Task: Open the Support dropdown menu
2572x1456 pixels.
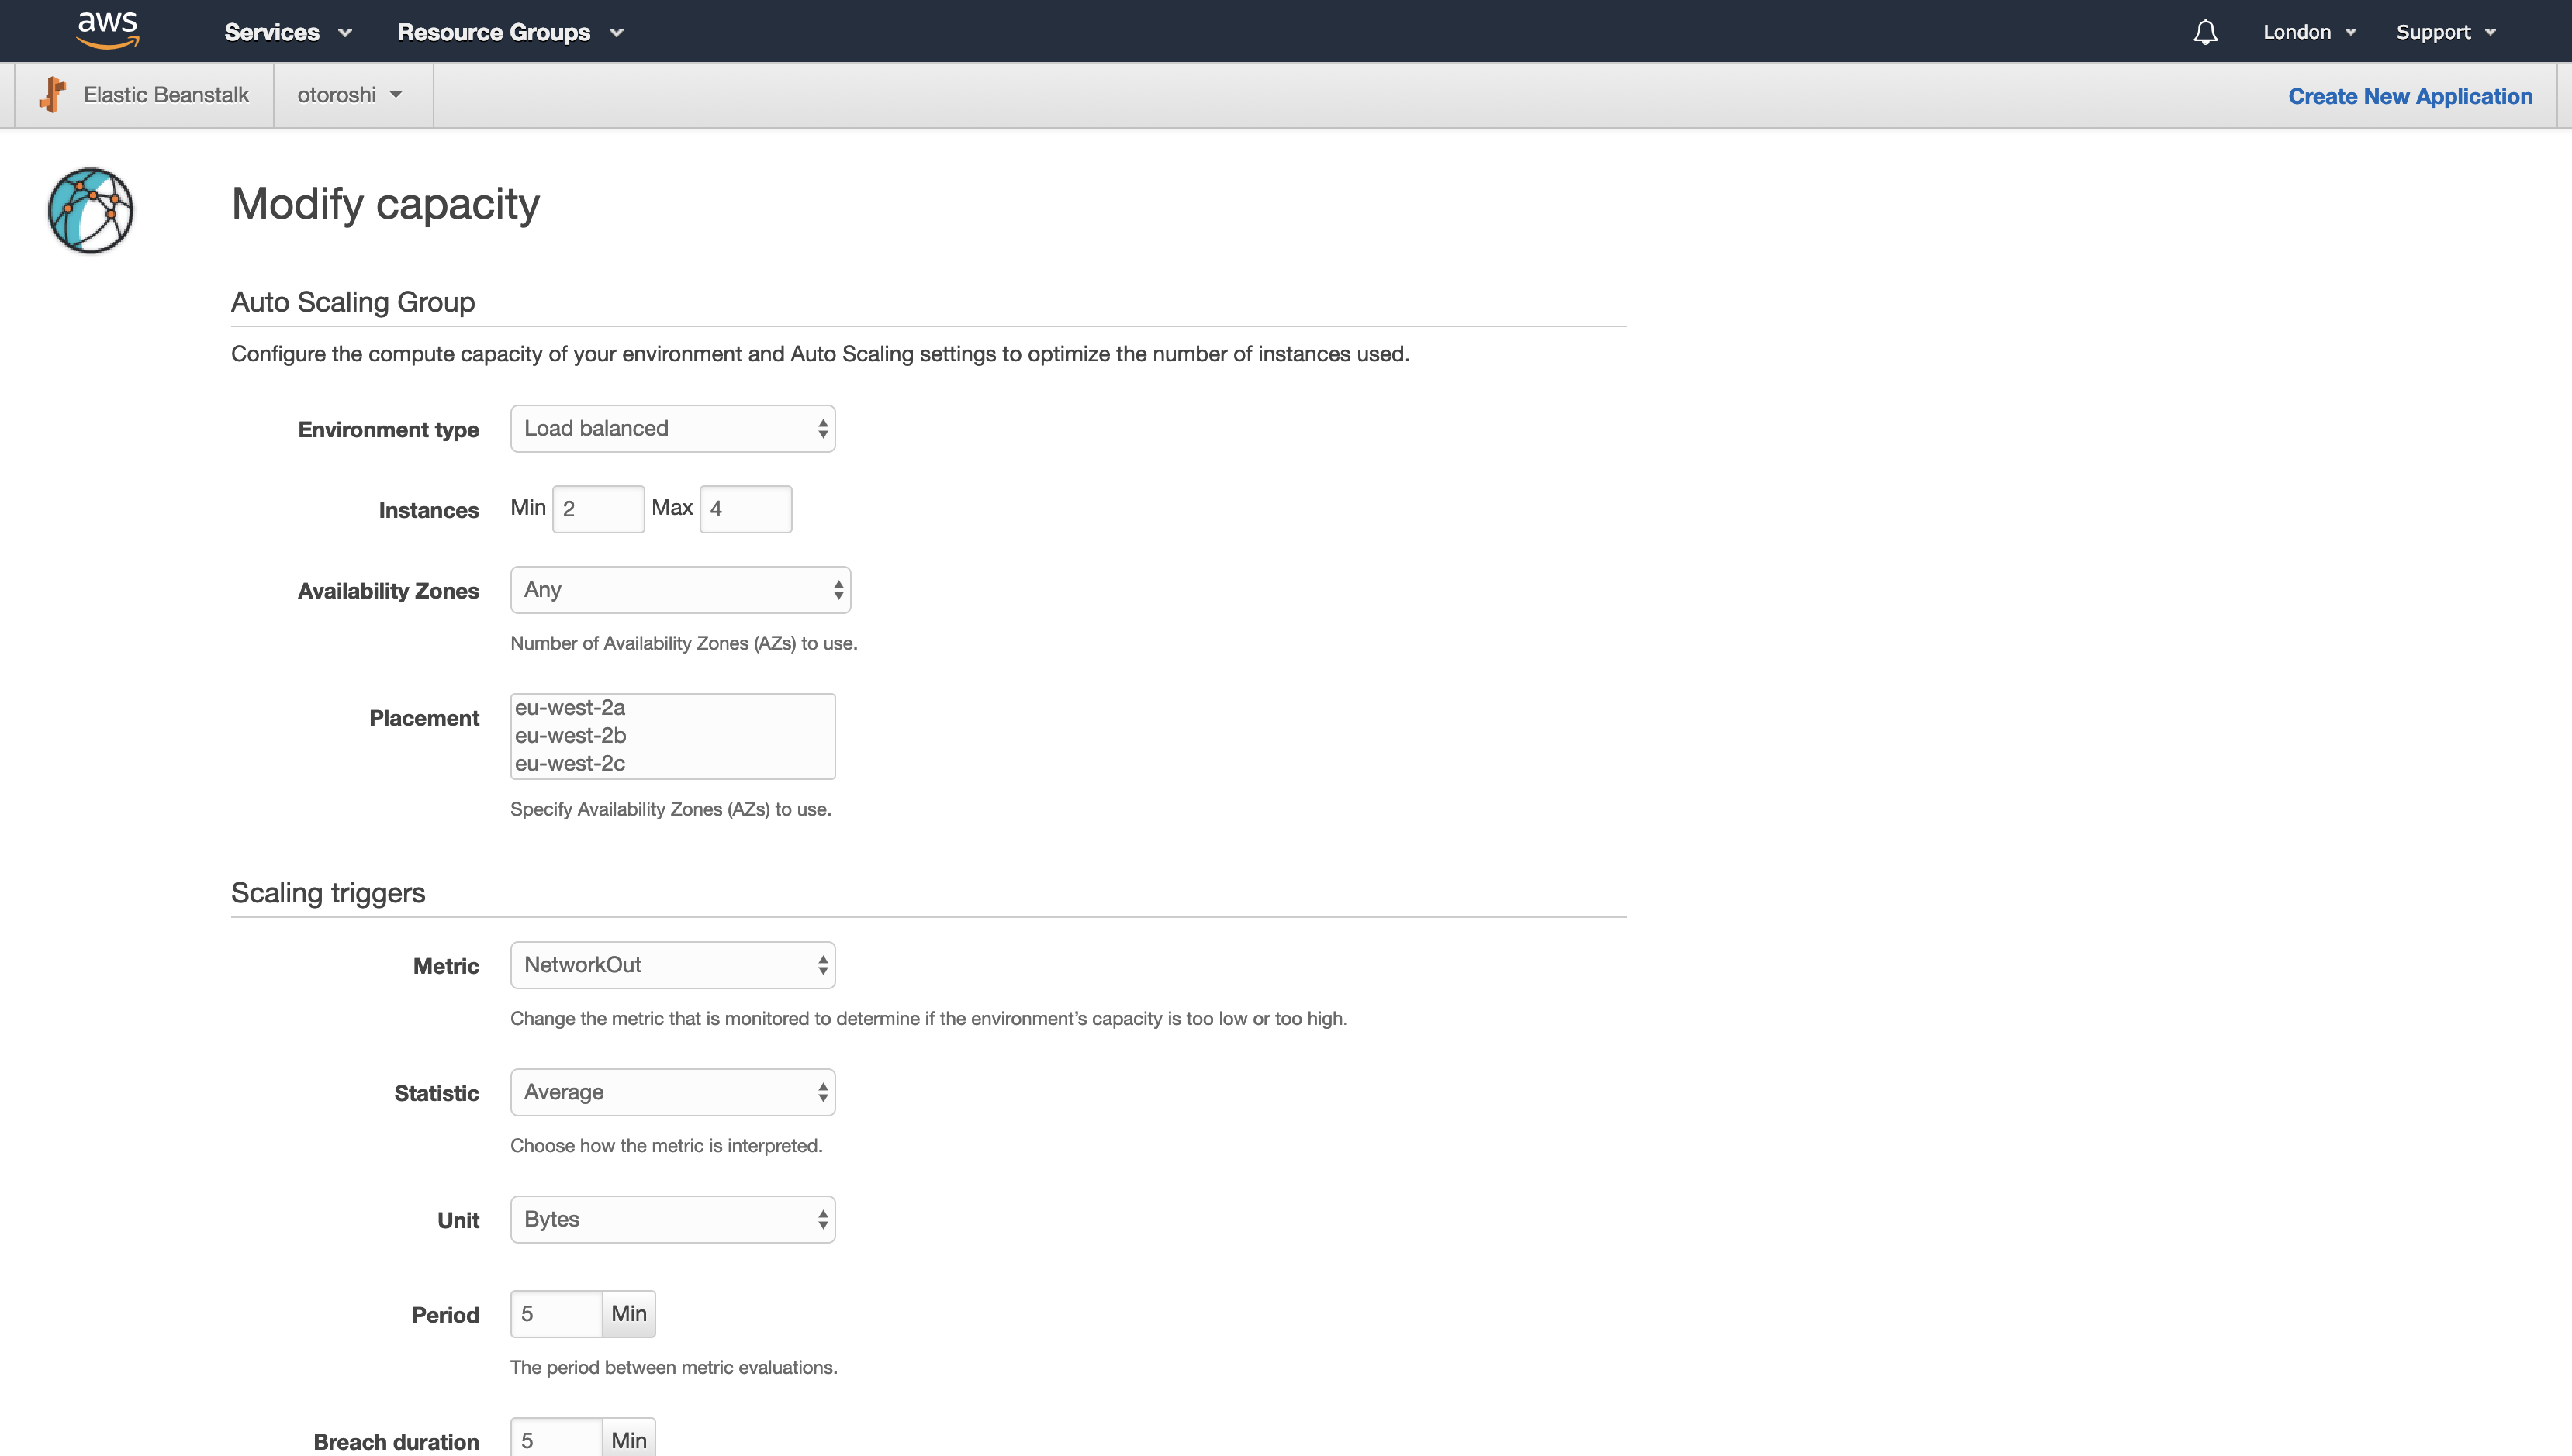Action: (2445, 32)
